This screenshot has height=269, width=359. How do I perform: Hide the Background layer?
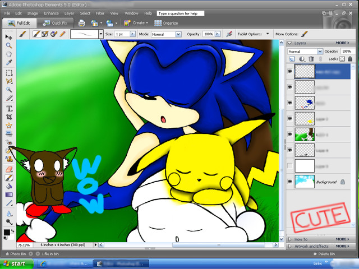coord(289,182)
